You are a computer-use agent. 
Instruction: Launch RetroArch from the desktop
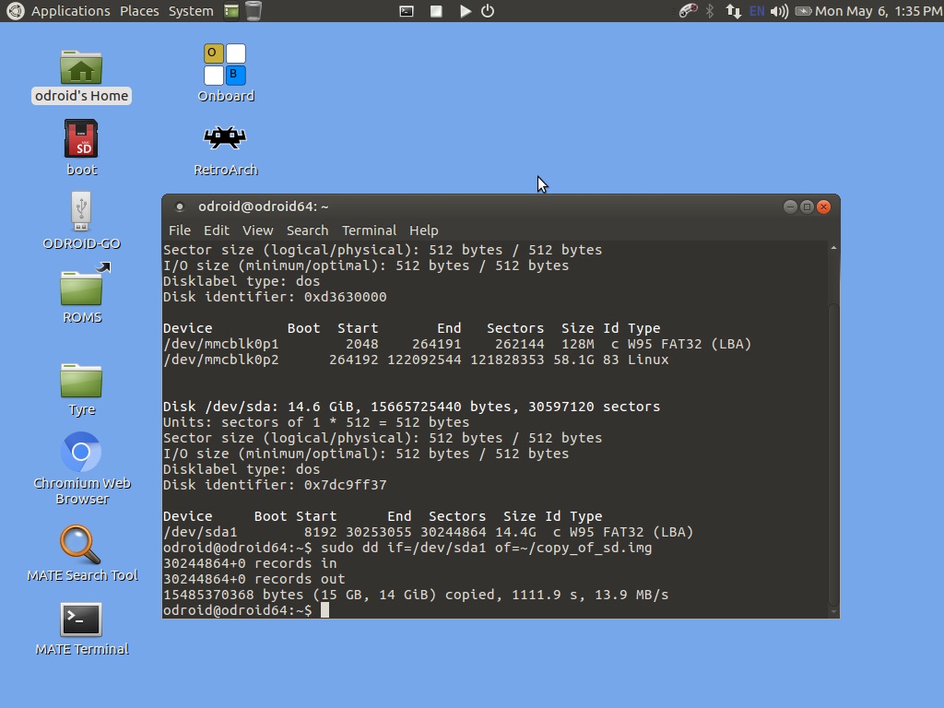click(225, 138)
